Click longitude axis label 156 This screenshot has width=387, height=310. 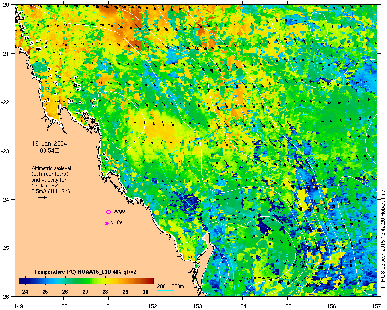[x=332, y=306]
